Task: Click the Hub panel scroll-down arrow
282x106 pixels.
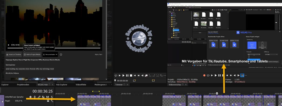Action: click(106, 79)
